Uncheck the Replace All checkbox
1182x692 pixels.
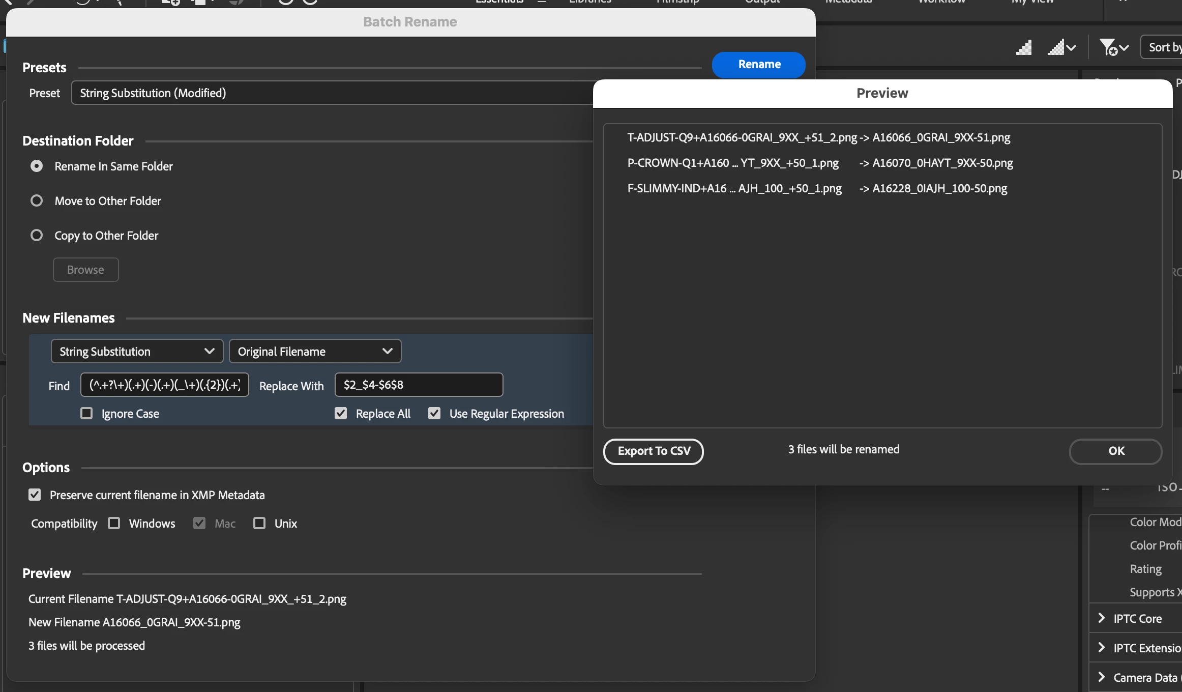(341, 413)
